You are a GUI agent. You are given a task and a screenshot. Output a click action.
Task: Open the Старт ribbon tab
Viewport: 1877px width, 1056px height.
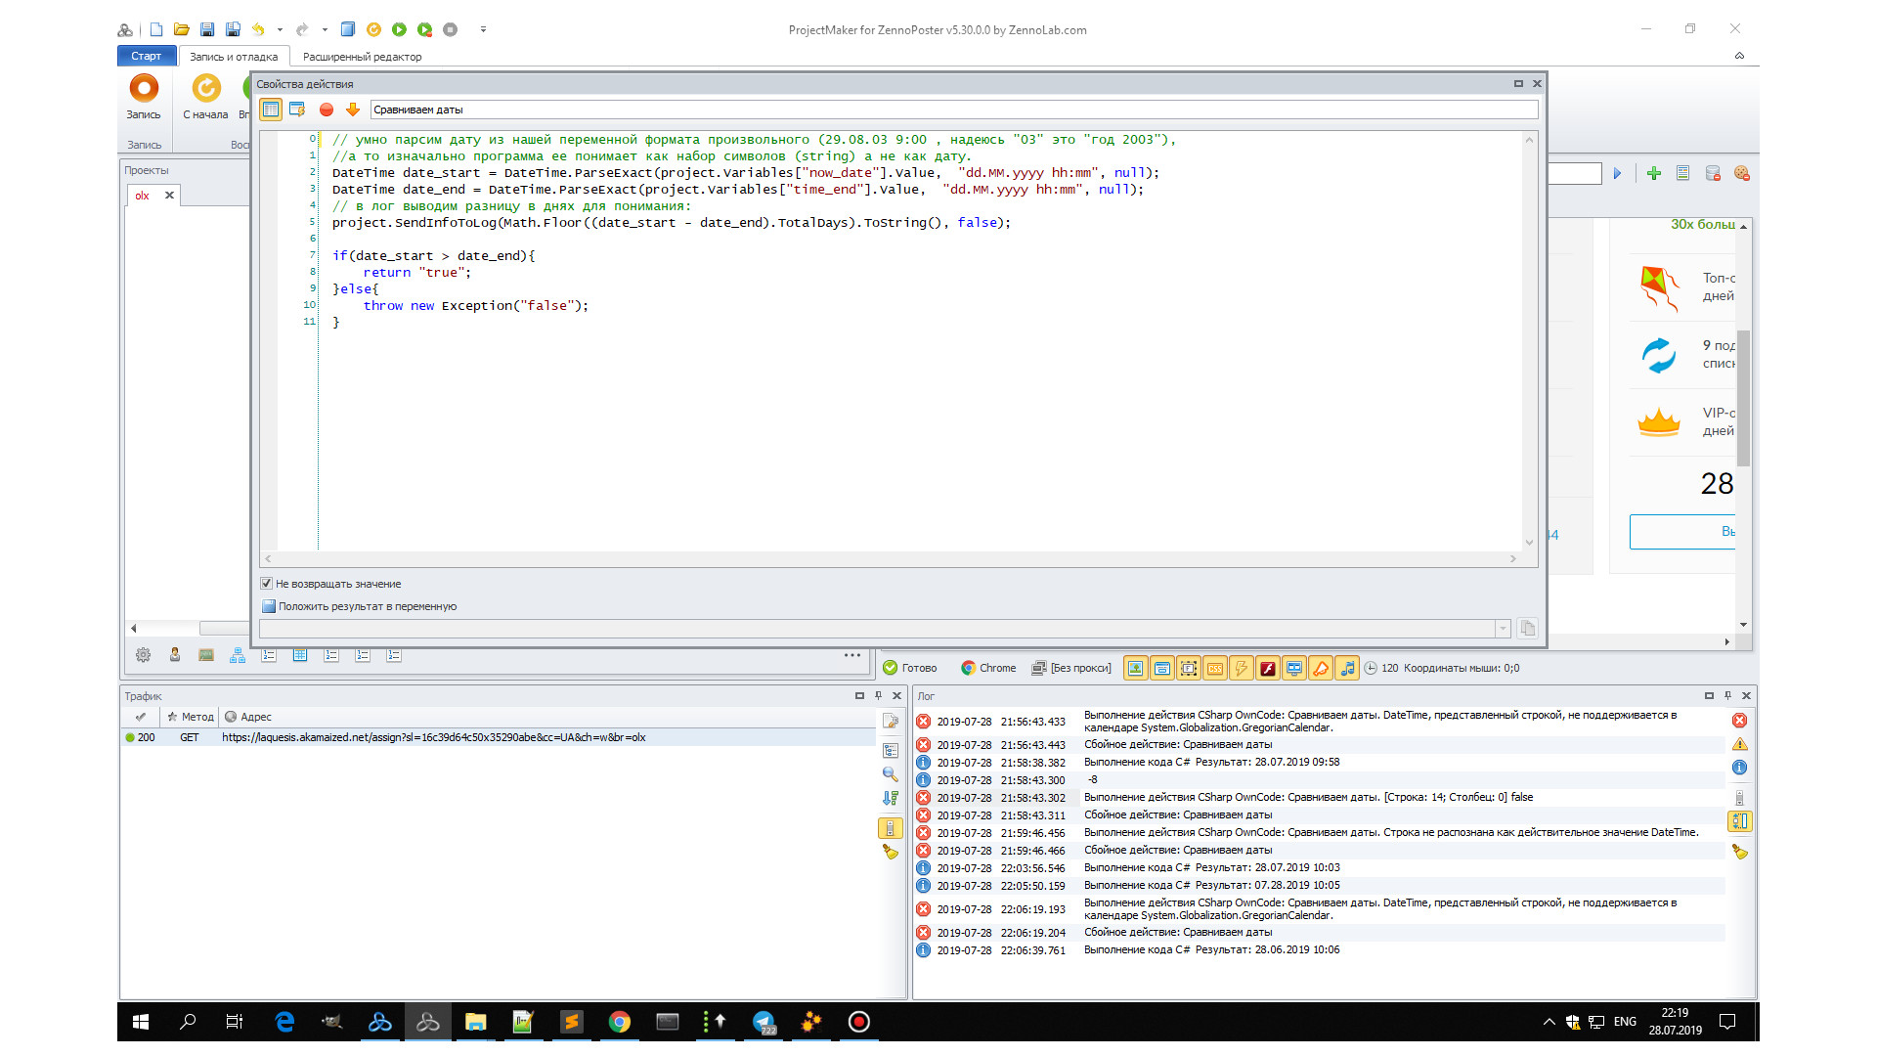[x=146, y=57]
